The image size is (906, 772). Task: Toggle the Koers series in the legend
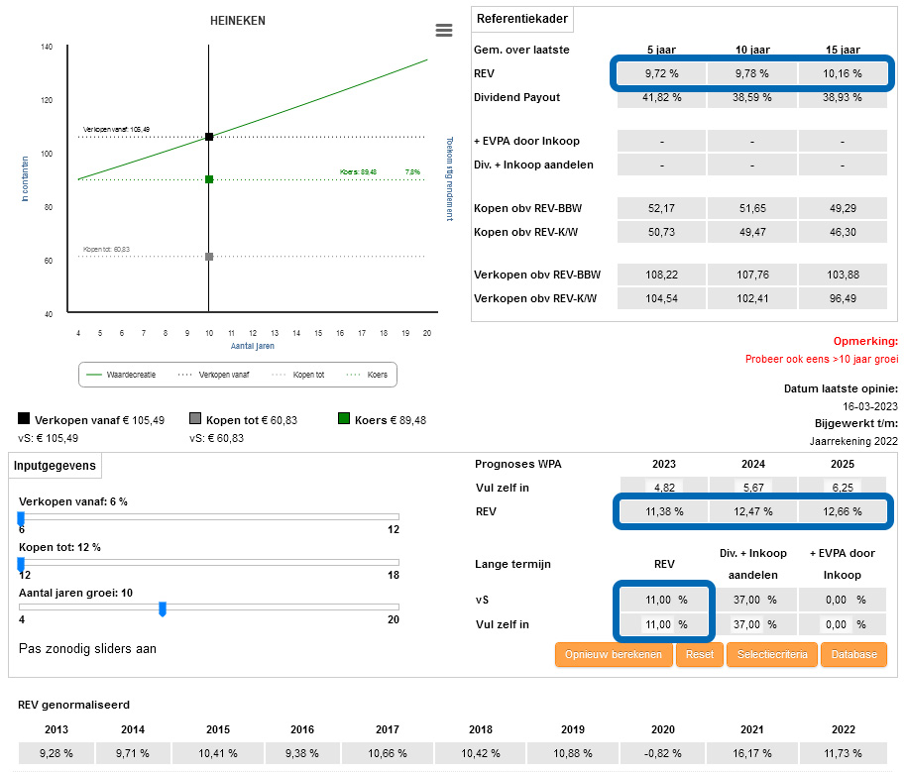click(367, 375)
